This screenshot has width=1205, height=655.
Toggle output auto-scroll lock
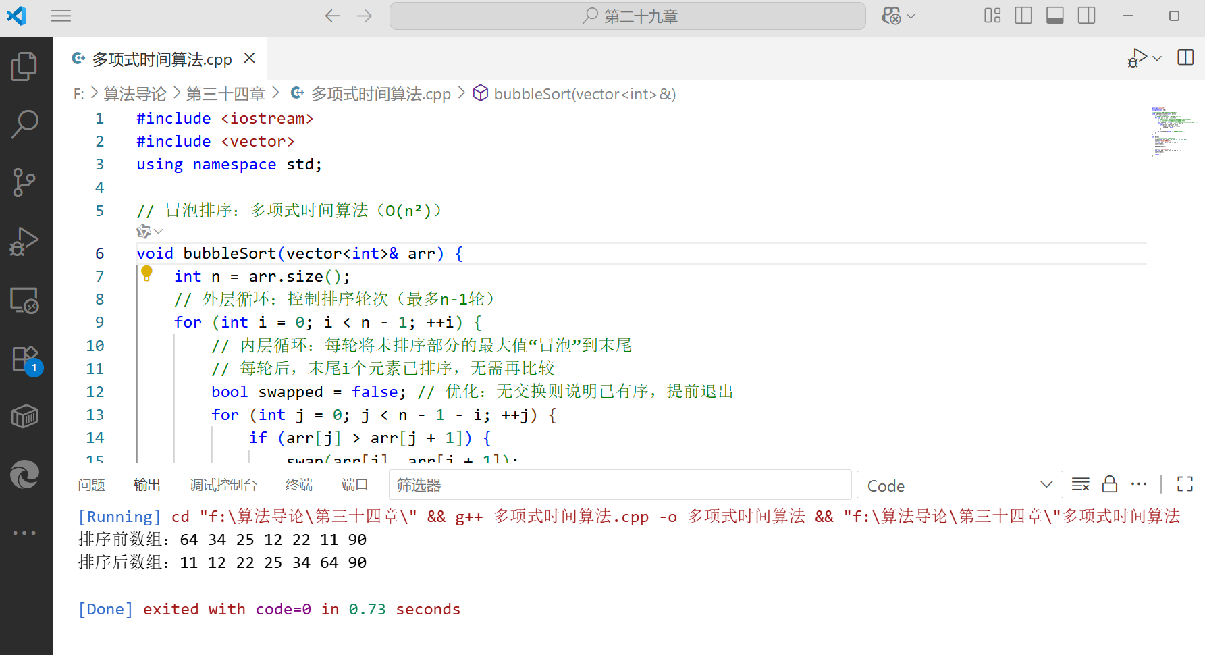pos(1110,484)
